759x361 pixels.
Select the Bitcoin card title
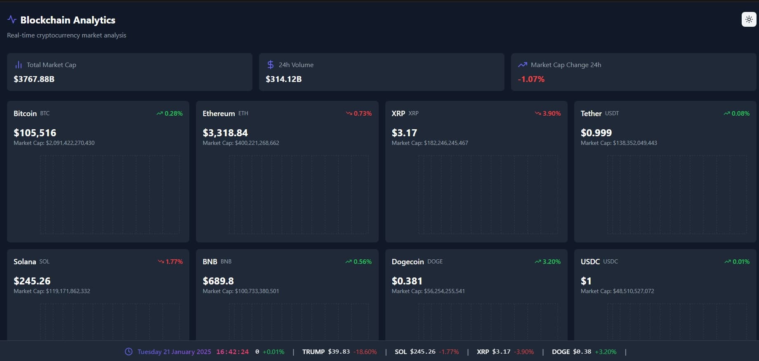pos(25,113)
